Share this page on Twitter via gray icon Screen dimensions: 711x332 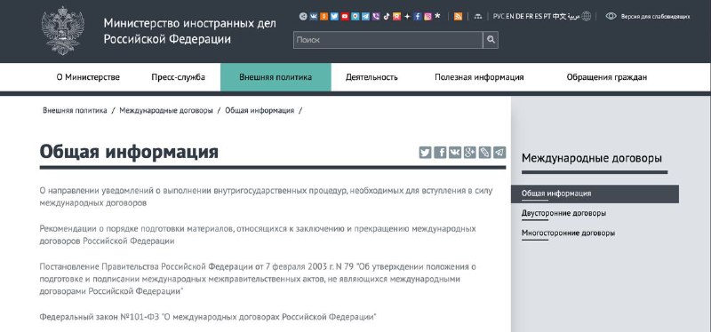425,152
